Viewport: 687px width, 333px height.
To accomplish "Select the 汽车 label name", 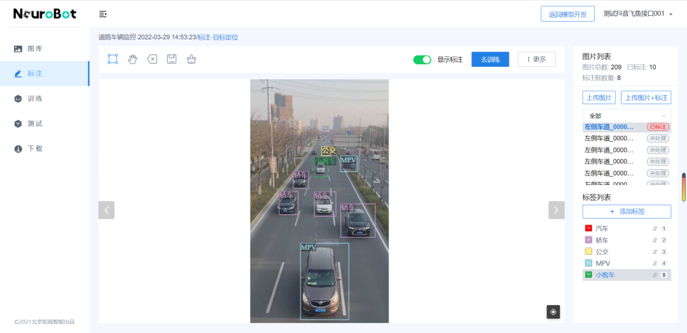I will (602, 228).
